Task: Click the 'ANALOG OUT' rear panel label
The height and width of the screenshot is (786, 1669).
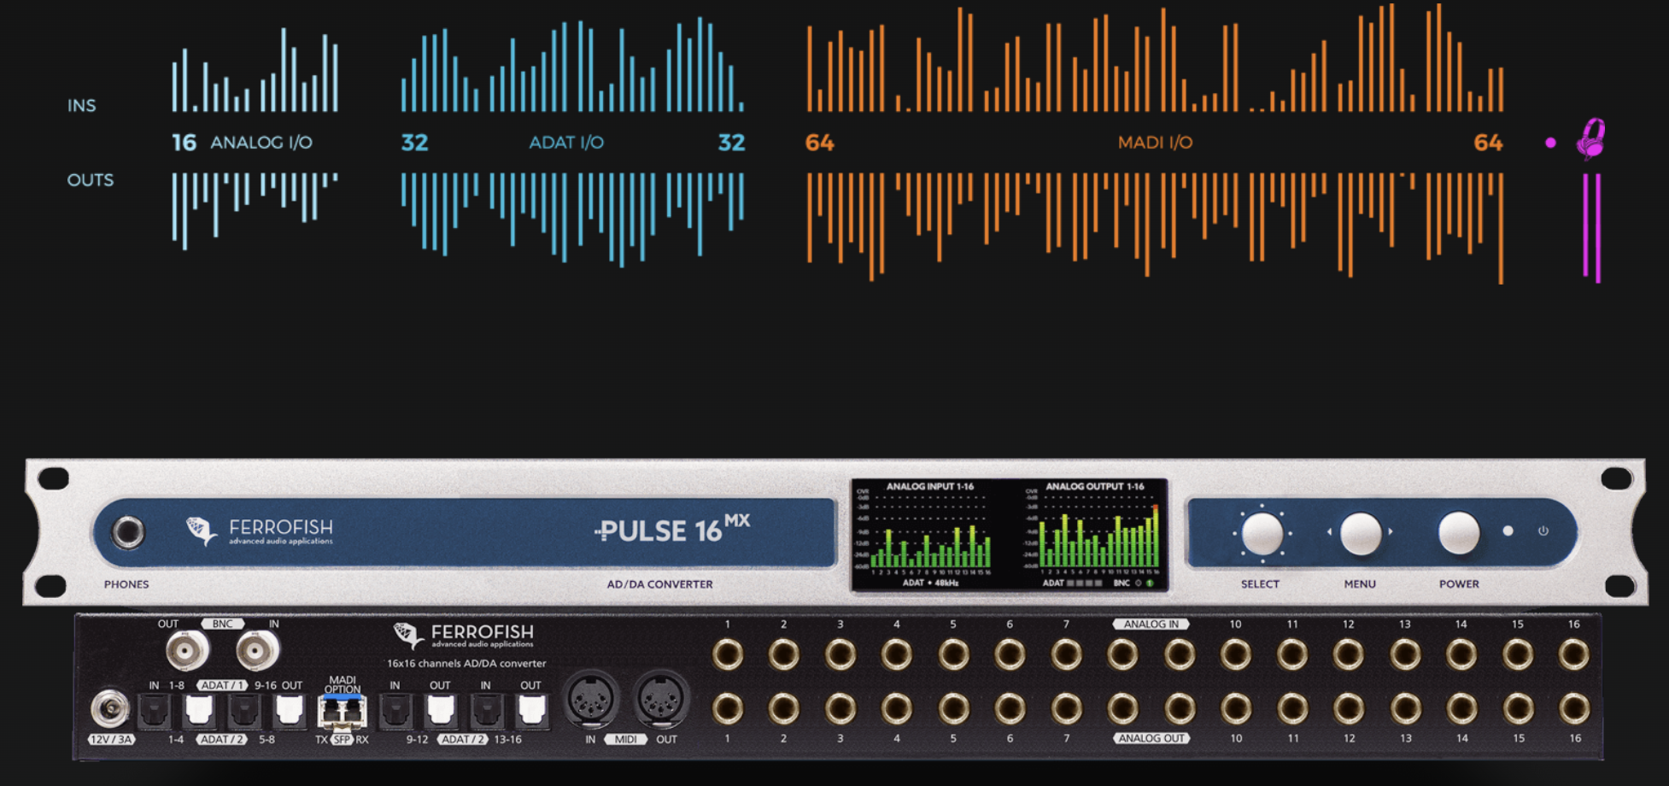Action: pos(1152,738)
